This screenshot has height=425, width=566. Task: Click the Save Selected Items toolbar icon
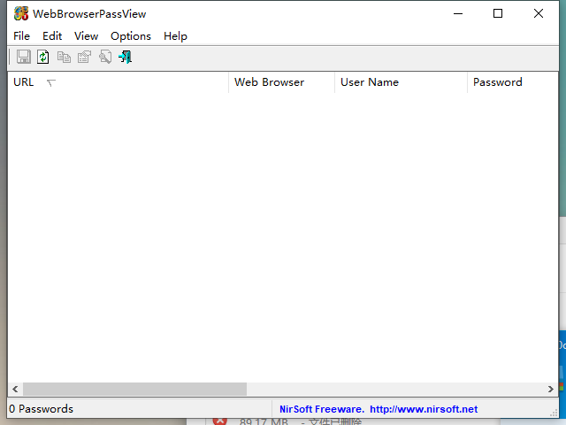coord(24,57)
